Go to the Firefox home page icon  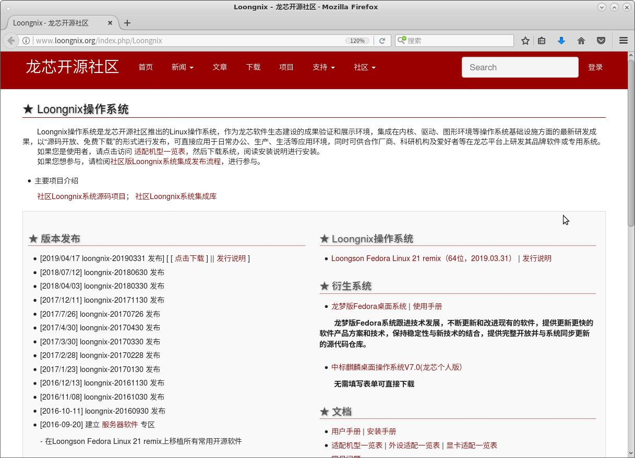(581, 41)
